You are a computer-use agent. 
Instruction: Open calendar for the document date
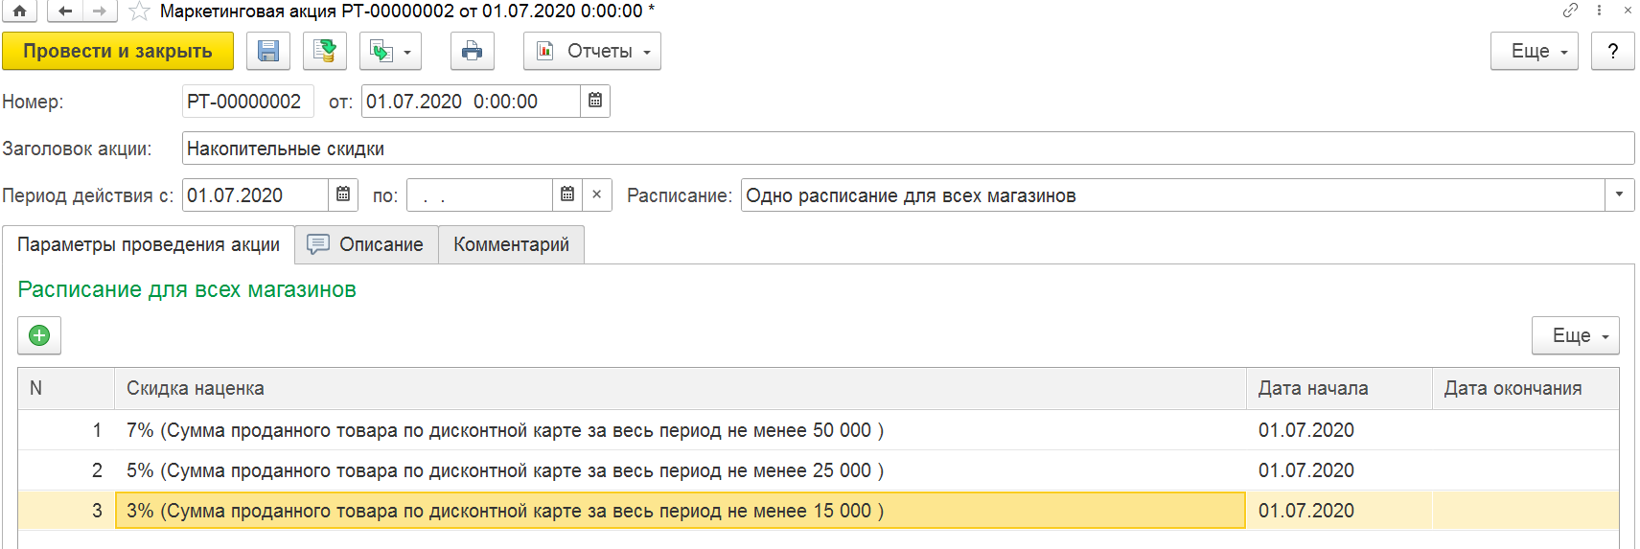pos(595,101)
